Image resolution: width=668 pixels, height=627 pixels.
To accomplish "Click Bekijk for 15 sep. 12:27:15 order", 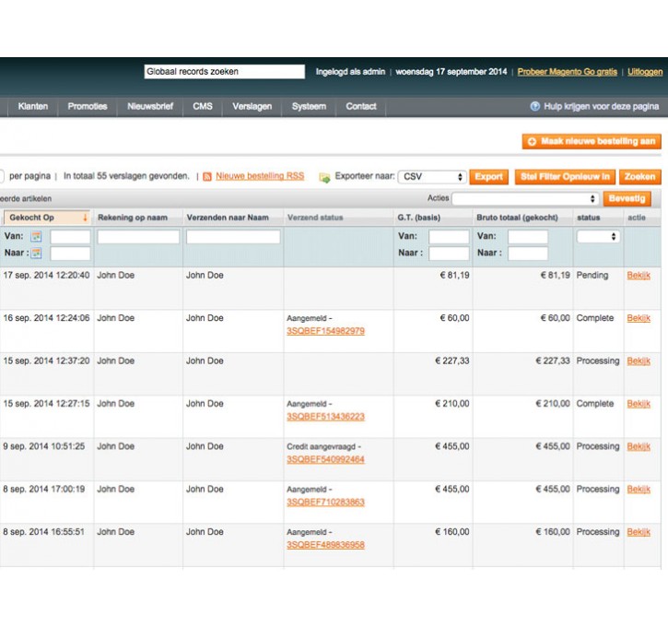I will 639,404.
